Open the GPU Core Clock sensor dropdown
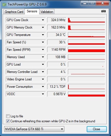111x136 pixels. (43, 20)
